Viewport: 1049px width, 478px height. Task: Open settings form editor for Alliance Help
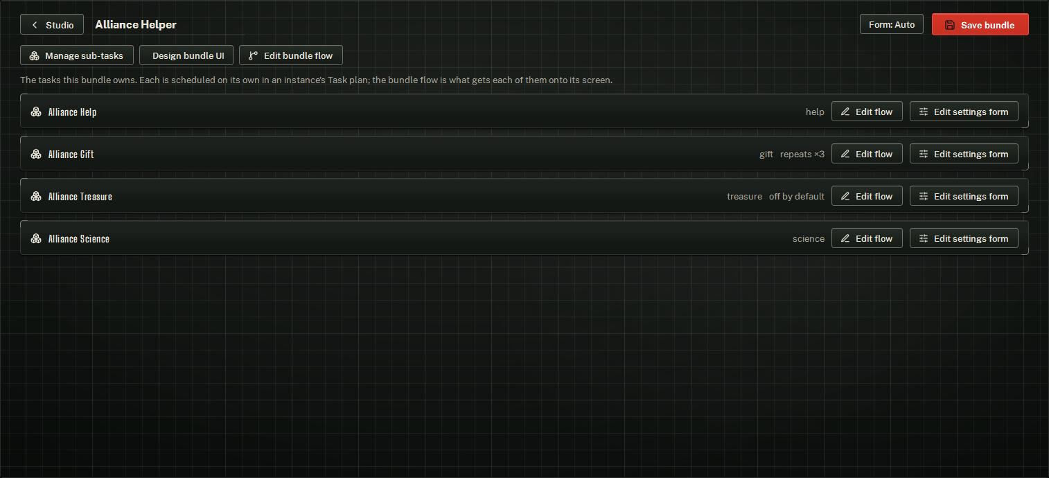click(964, 112)
